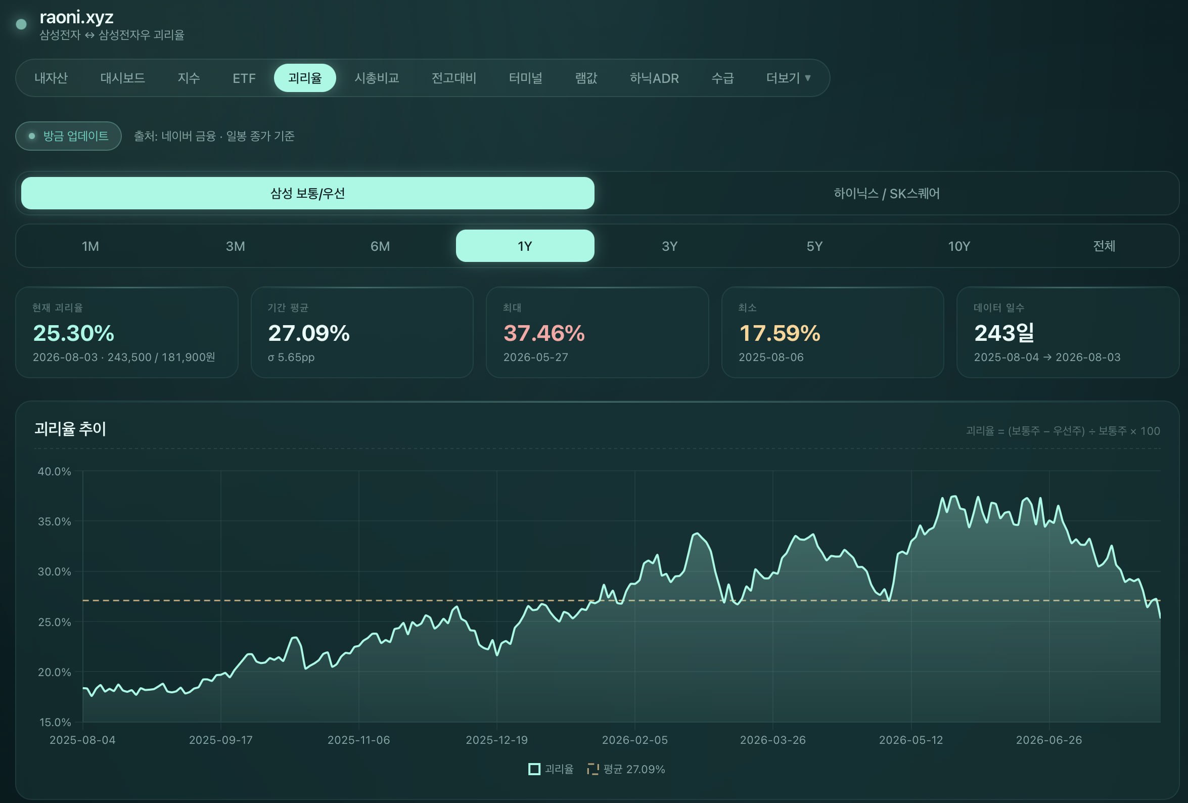The width and height of the screenshot is (1188, 803).
Task: Click the dot in 방금 업데이트 badge
Action: [32, 136]
